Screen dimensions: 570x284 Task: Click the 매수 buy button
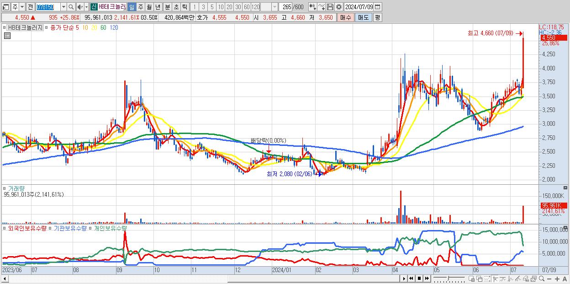tap(346, 17)
